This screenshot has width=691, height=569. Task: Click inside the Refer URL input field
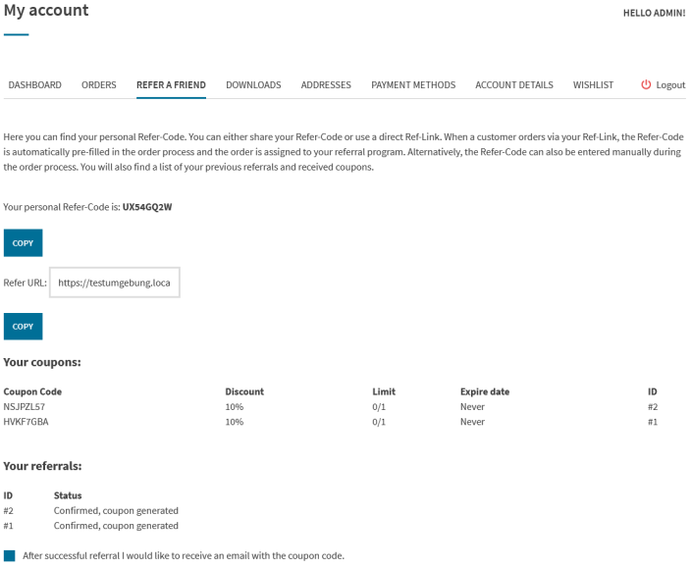[115, 283]
